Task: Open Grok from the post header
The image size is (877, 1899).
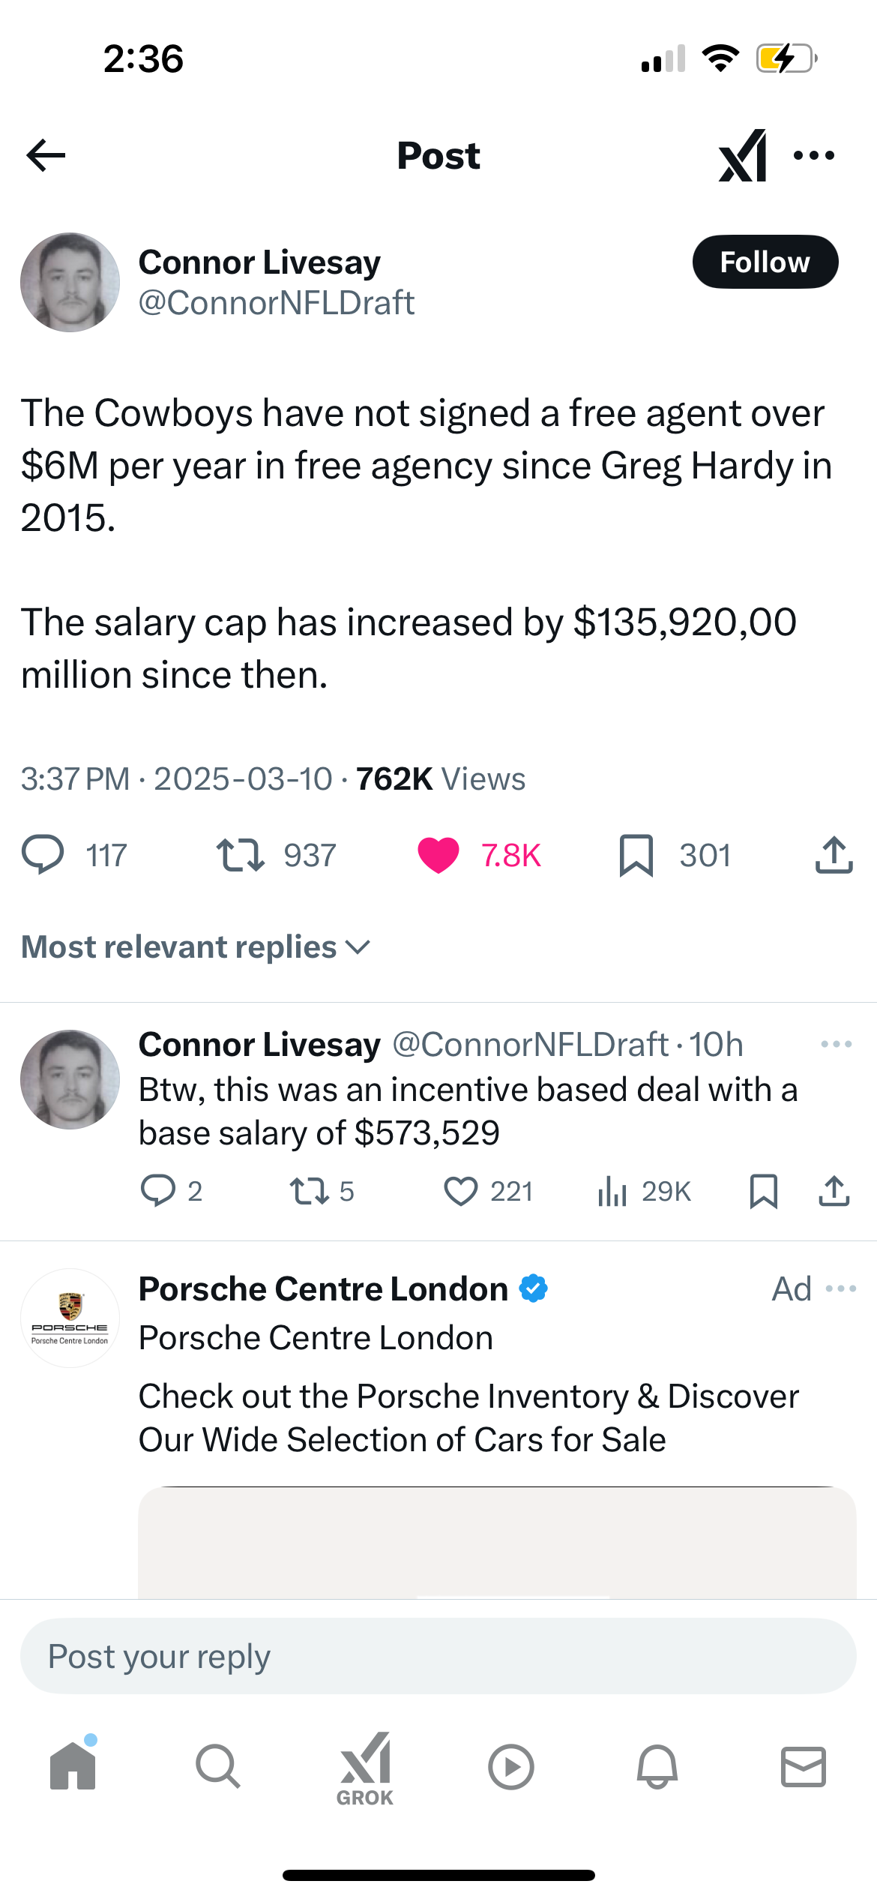Action: tap(742, 155)
